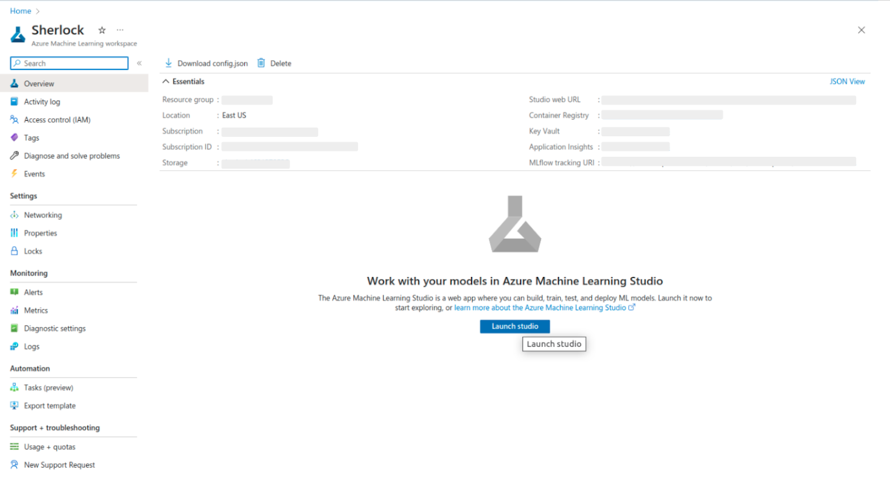Screen dimensions: 890x501
Task: Click the Studio web URL redacted value
Action: point(729,100)
